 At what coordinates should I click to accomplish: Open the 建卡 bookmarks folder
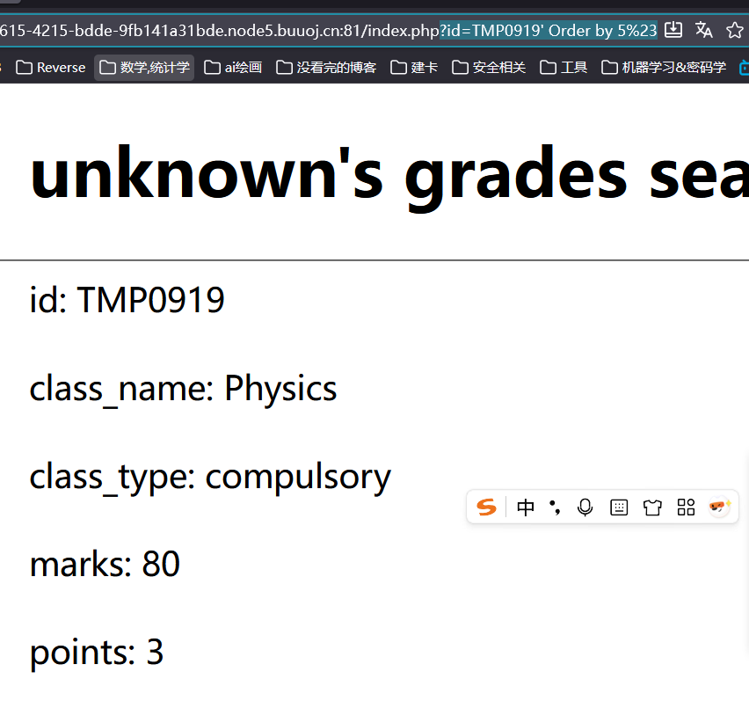(414, 68)
